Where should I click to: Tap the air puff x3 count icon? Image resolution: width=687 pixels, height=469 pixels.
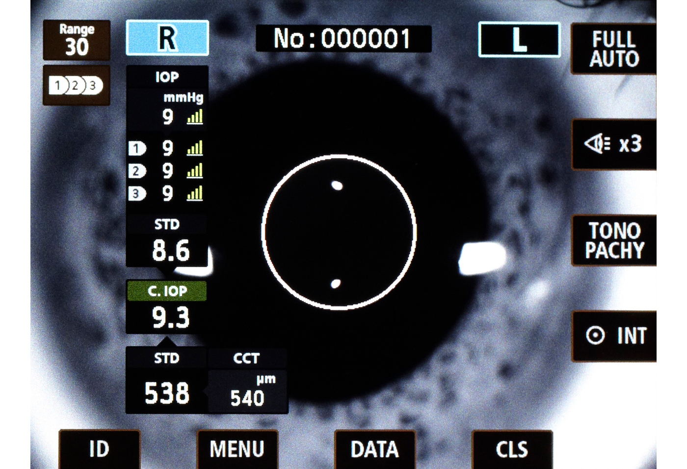(613, 144)
